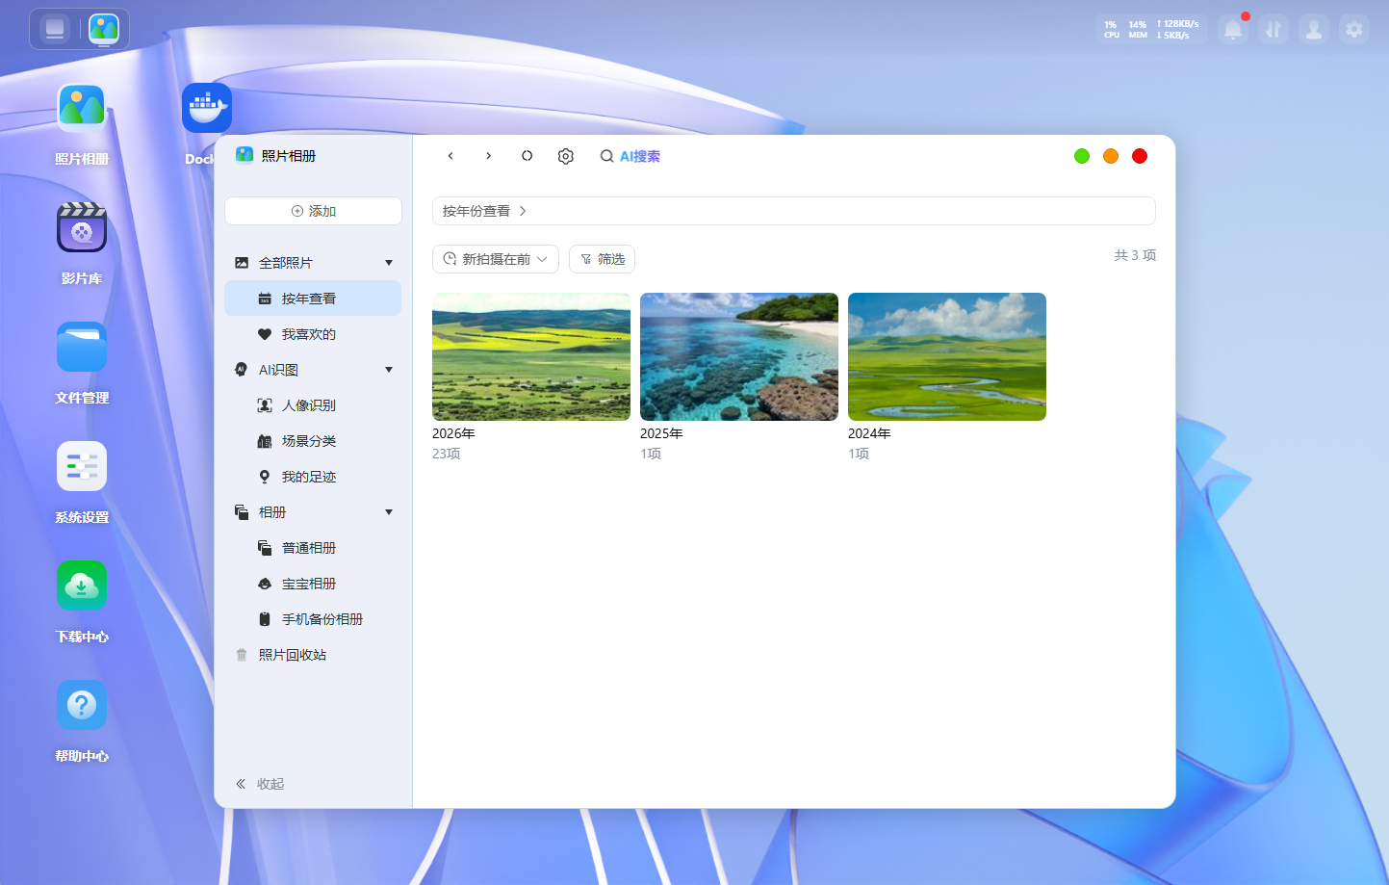
Task: Open the 筛选 filter button
Action: [603, 259]
